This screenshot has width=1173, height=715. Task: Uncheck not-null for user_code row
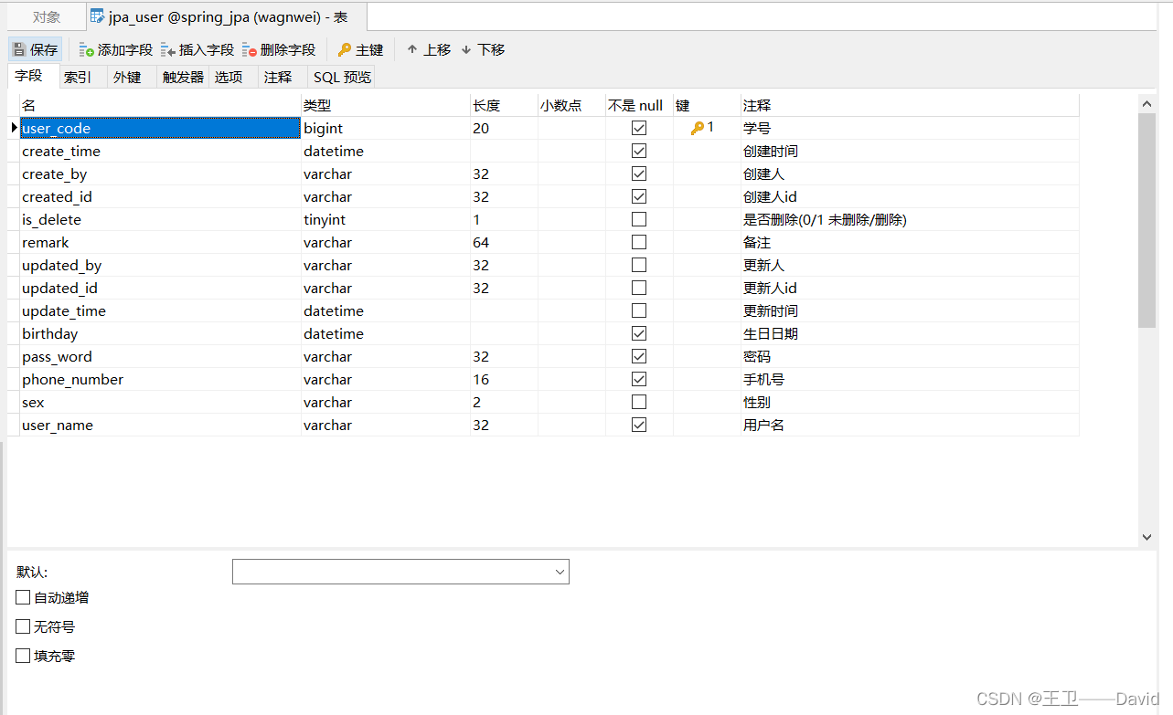639,128
